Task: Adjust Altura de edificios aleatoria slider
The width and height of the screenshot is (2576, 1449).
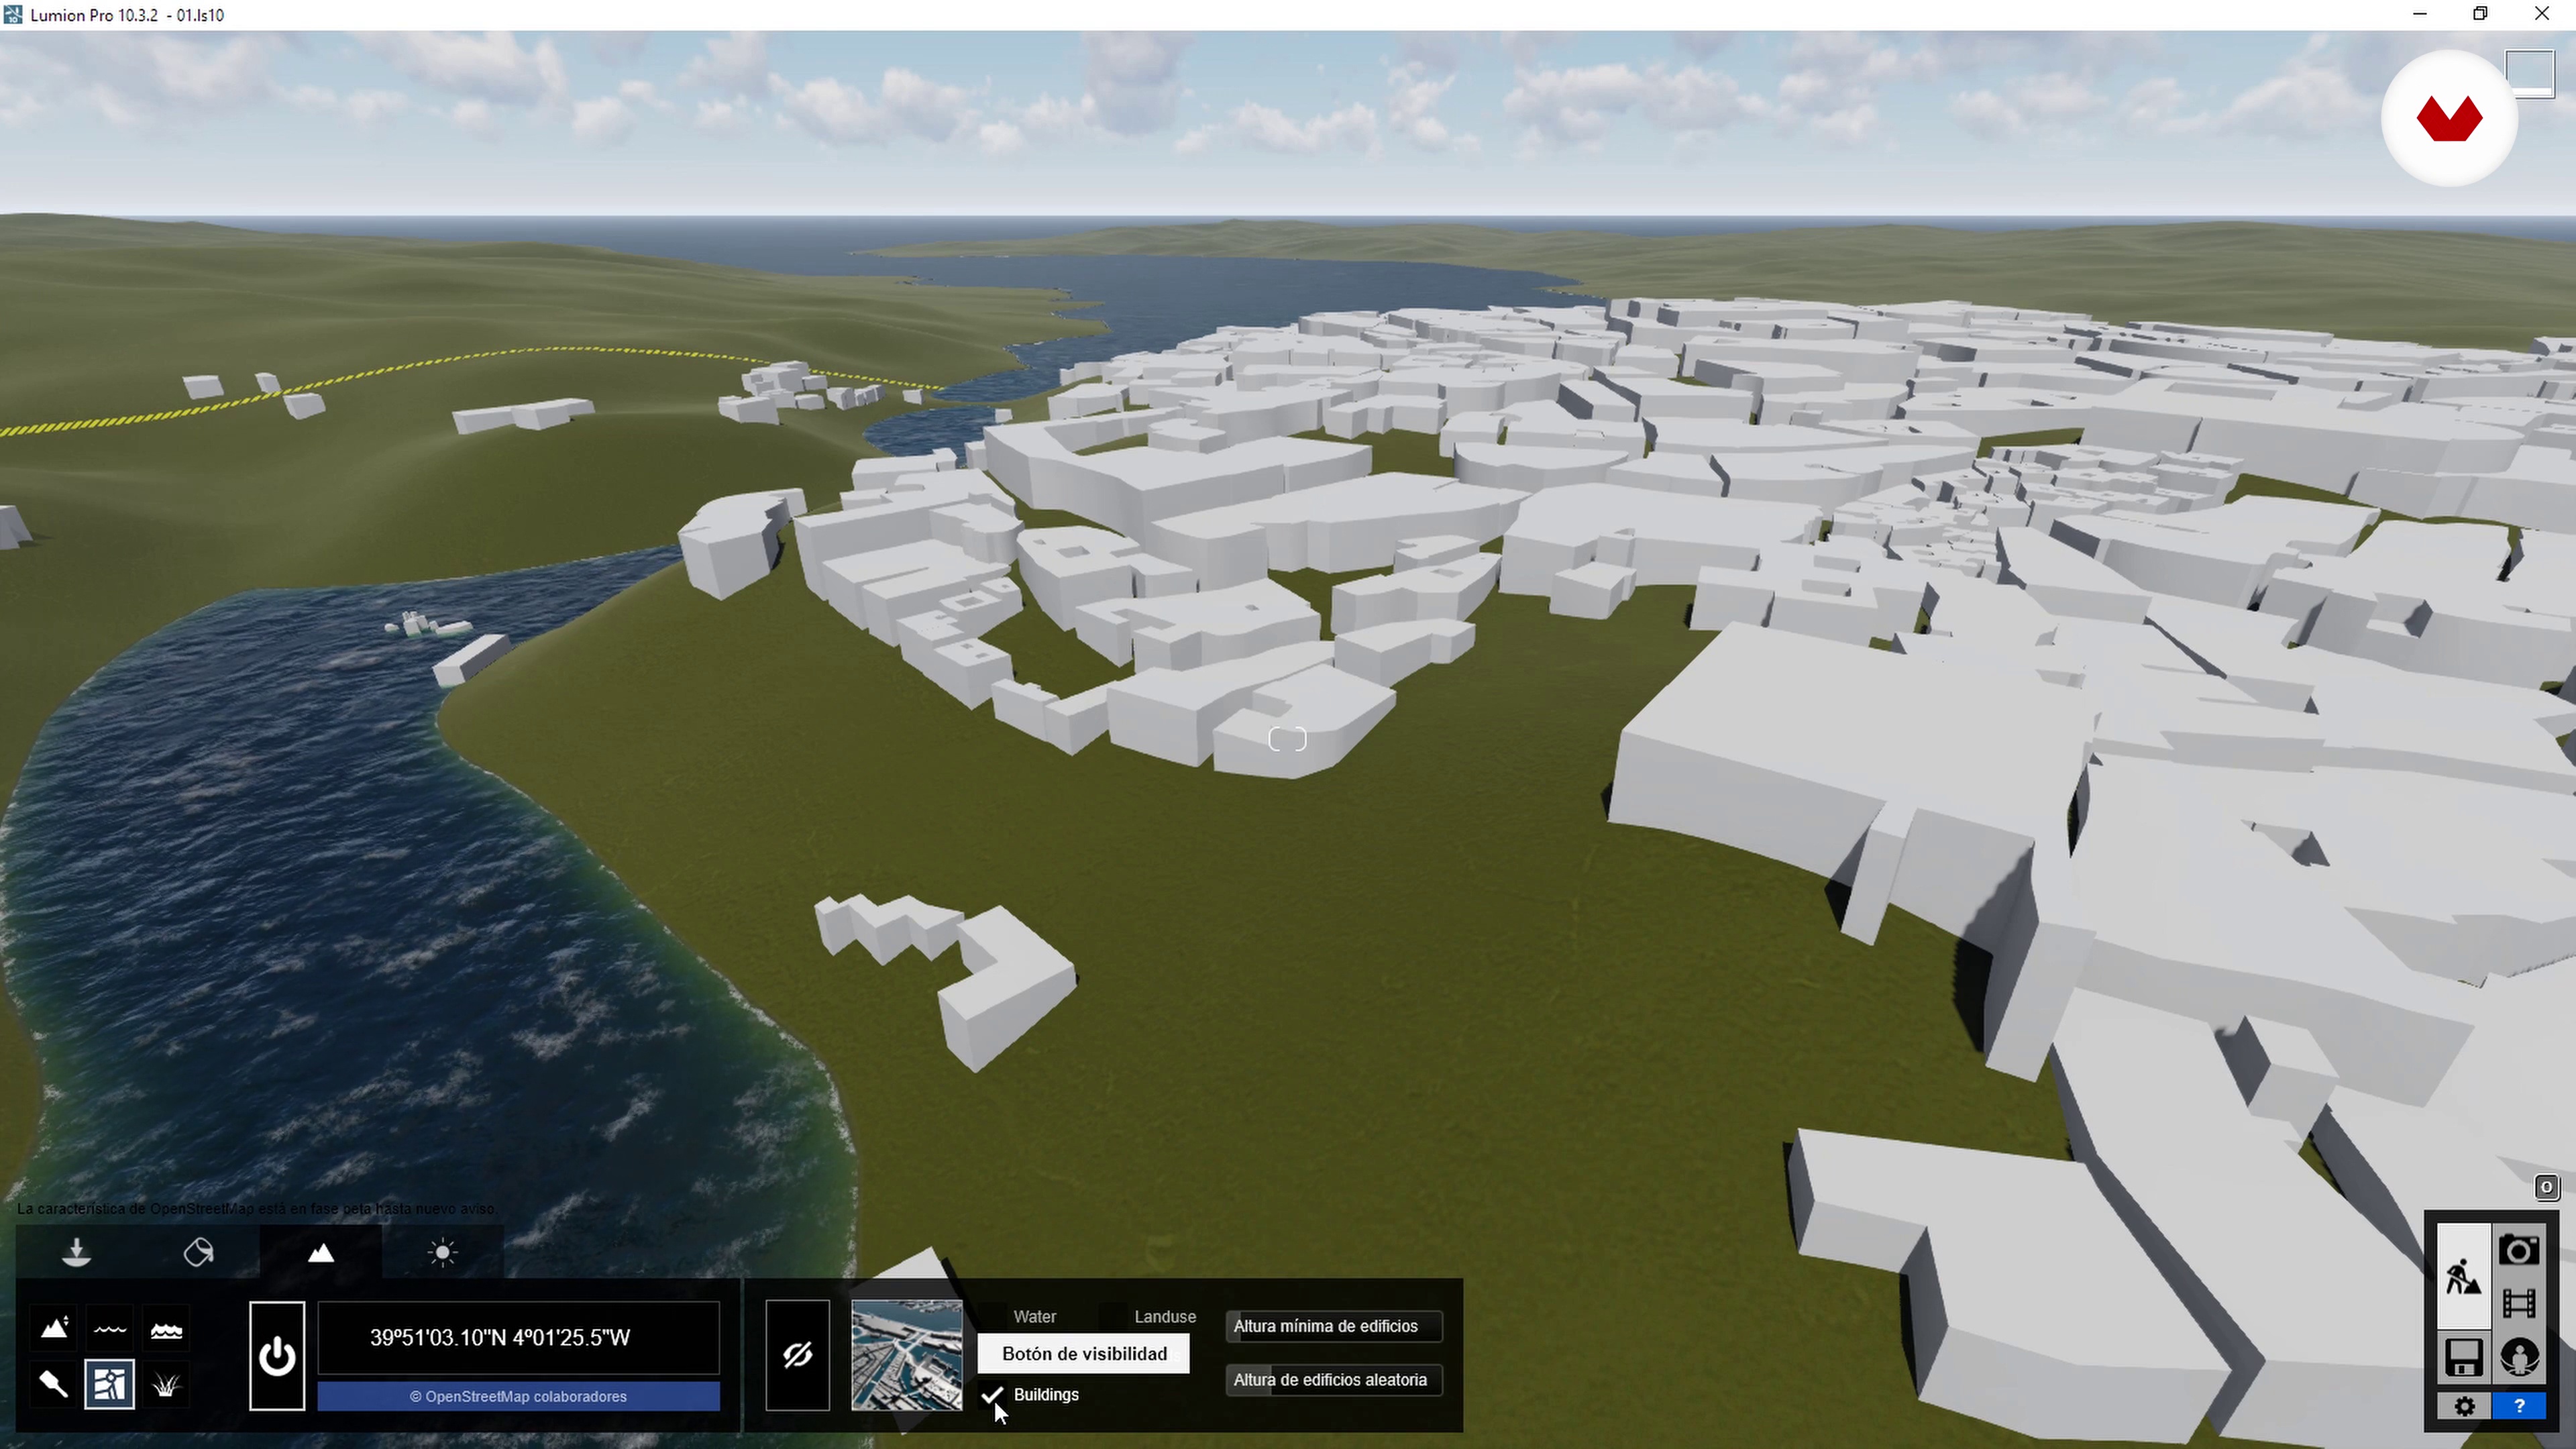Action: pyautogui.click(x=1334, y=1380)
